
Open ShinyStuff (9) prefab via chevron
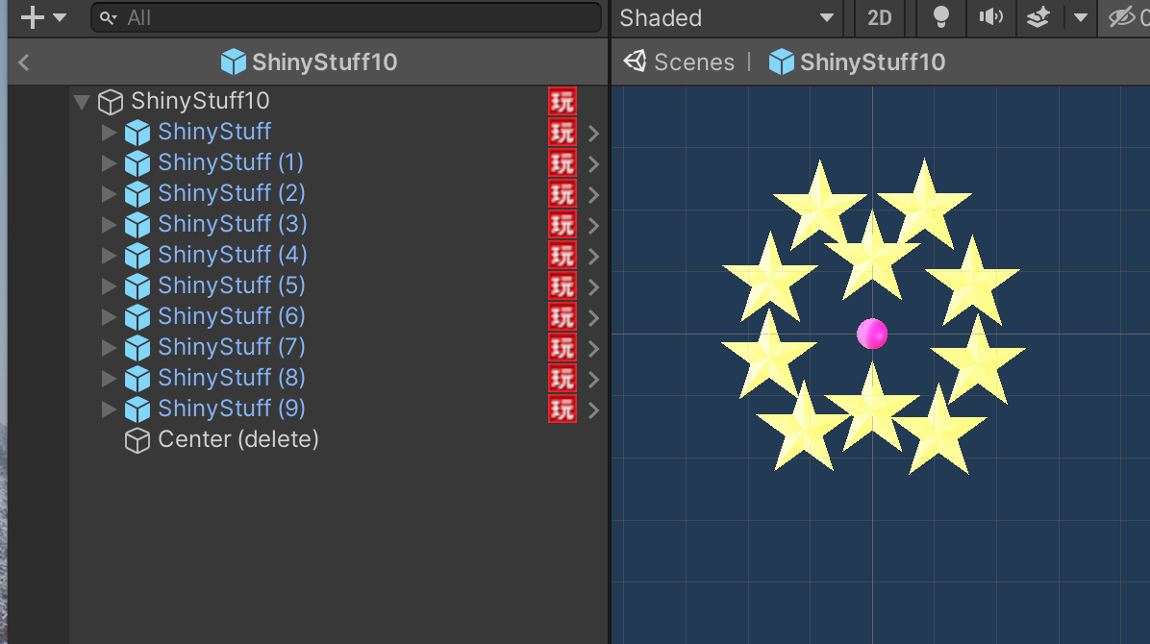point(594,410)
